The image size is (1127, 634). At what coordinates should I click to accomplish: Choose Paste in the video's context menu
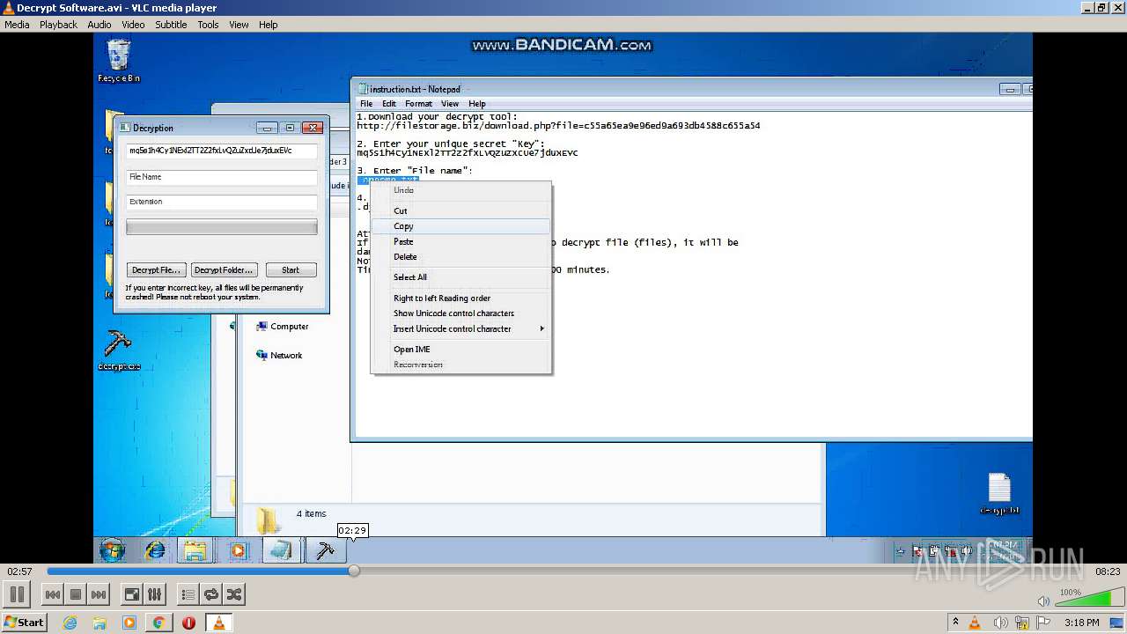[x=460, y=241]
